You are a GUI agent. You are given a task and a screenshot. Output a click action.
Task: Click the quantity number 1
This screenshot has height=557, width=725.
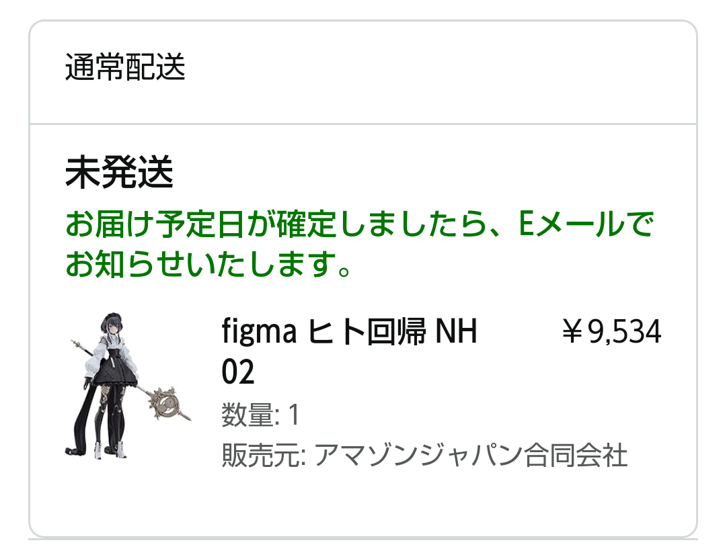coord(293,417)
